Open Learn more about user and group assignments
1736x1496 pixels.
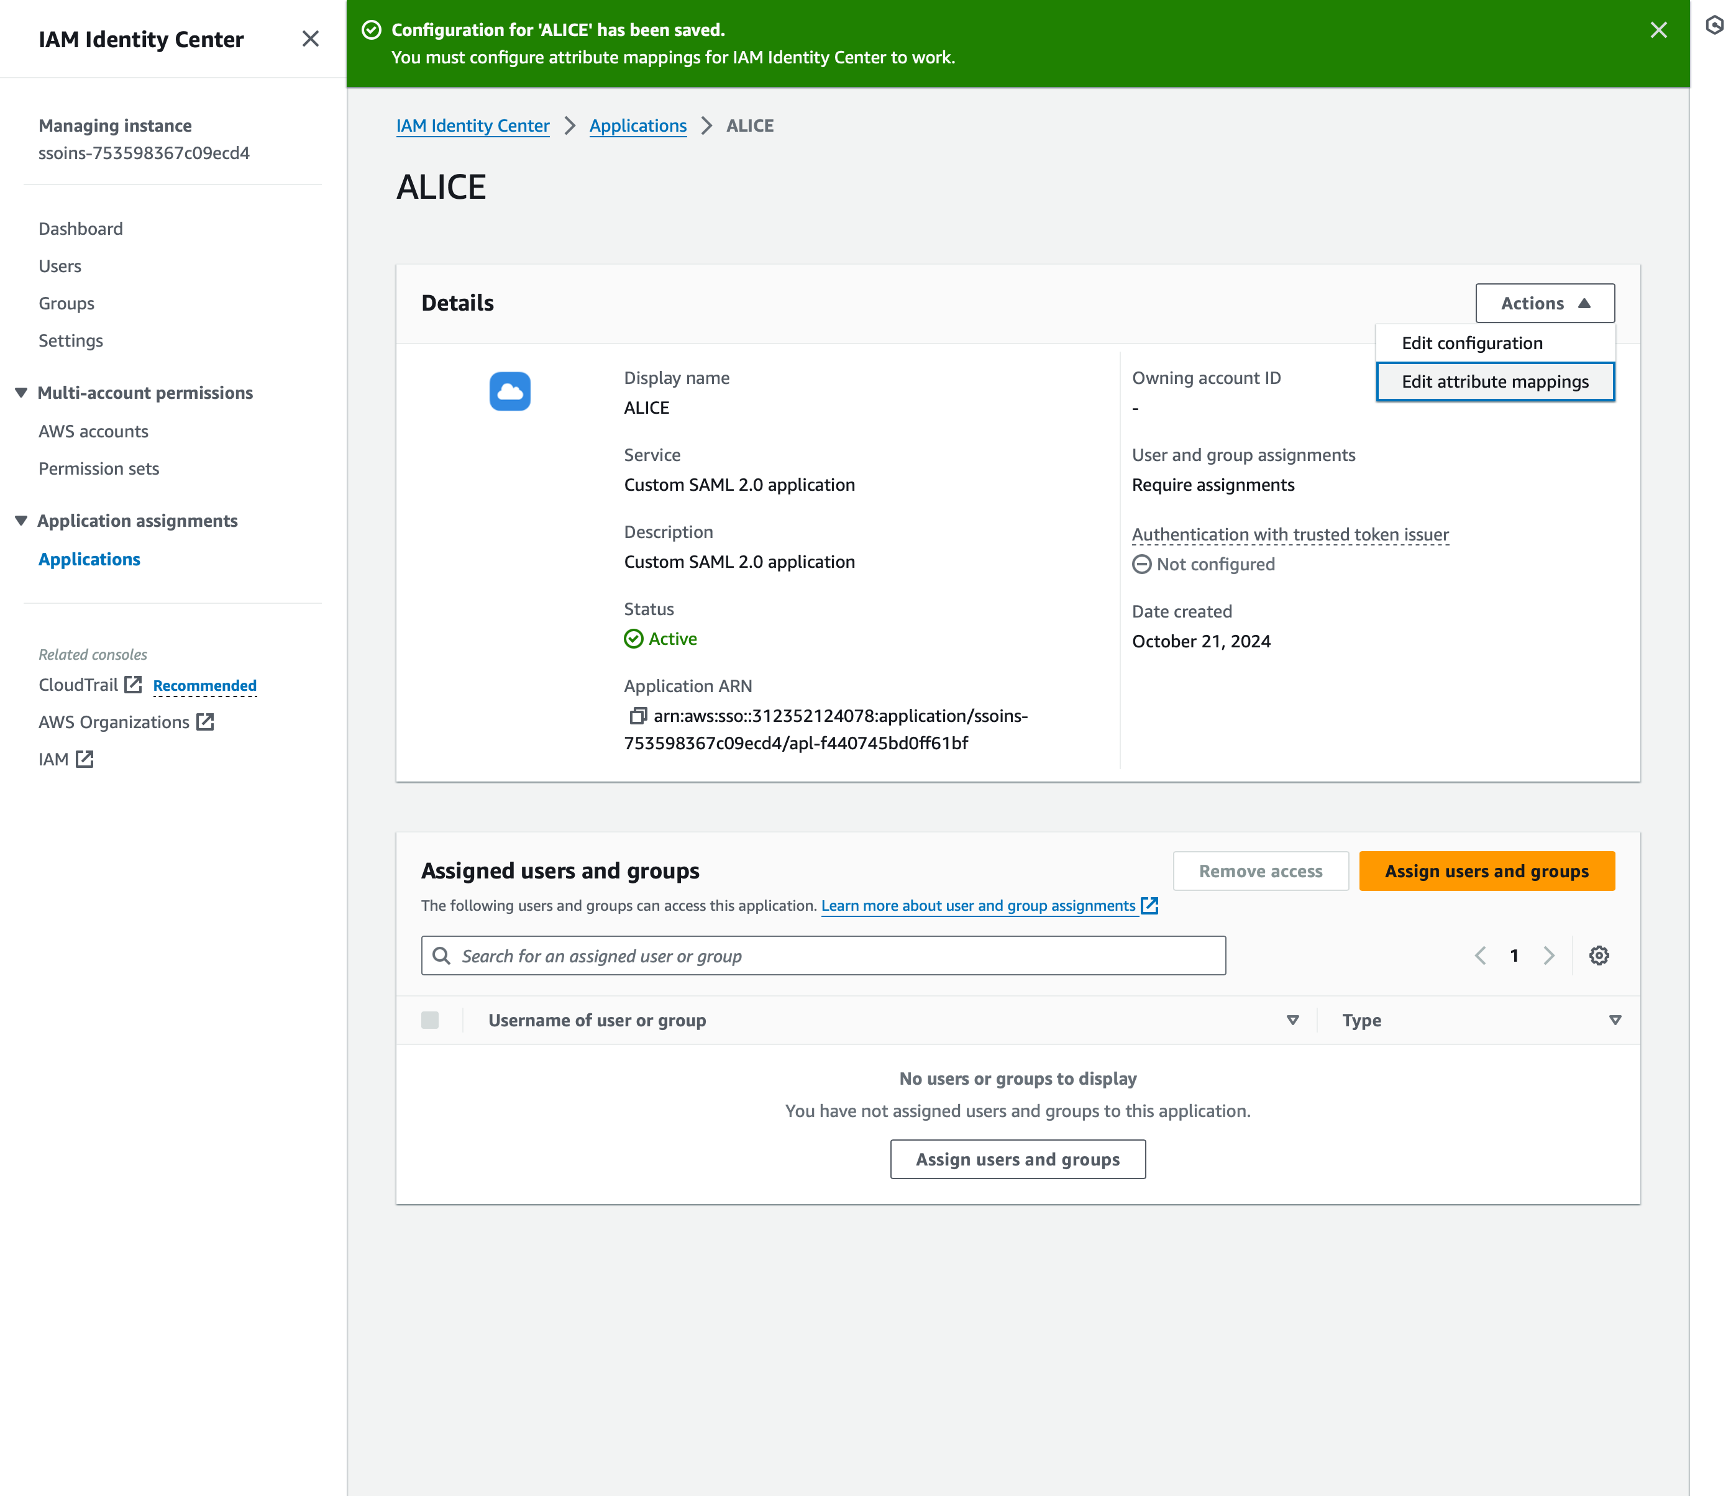pyautogui.click(x=978, y=905)
